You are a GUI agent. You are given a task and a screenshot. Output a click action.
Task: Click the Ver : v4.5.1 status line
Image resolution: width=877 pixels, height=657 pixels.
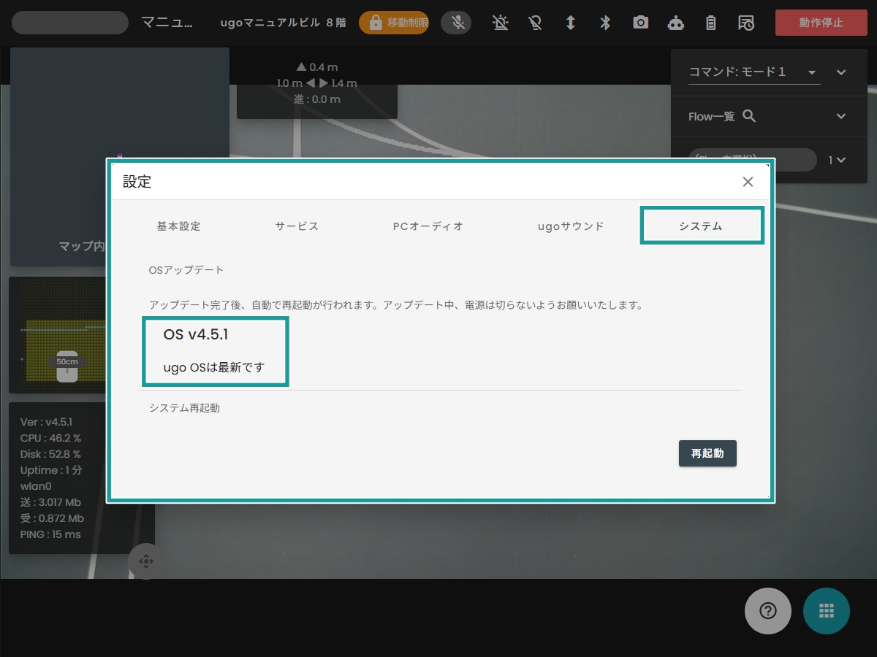pos(46,422)
